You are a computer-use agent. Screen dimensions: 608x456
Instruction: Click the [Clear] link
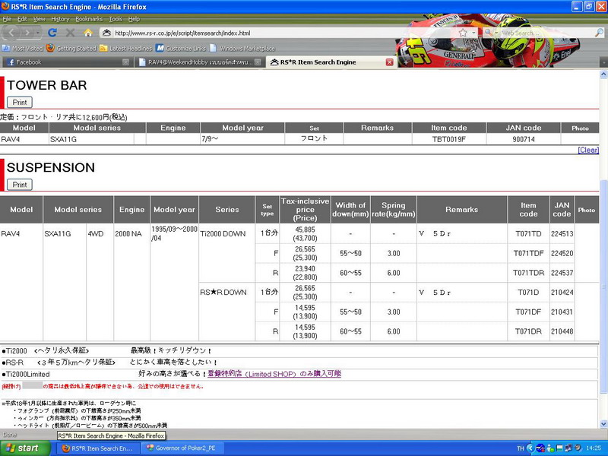coord(587,150)
